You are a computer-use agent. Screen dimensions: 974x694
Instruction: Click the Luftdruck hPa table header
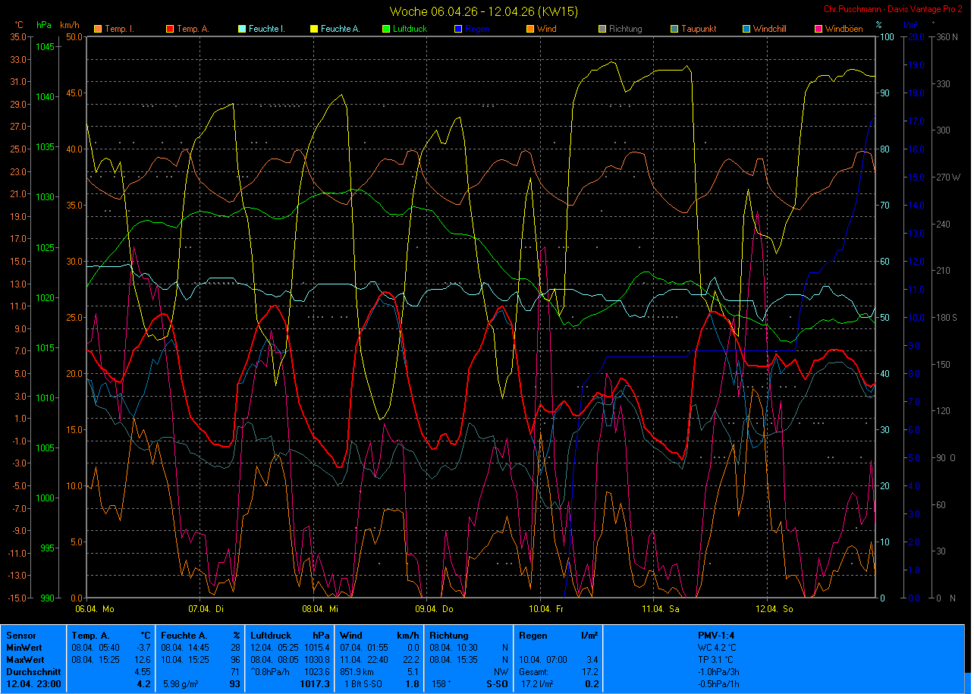point(291,636)
